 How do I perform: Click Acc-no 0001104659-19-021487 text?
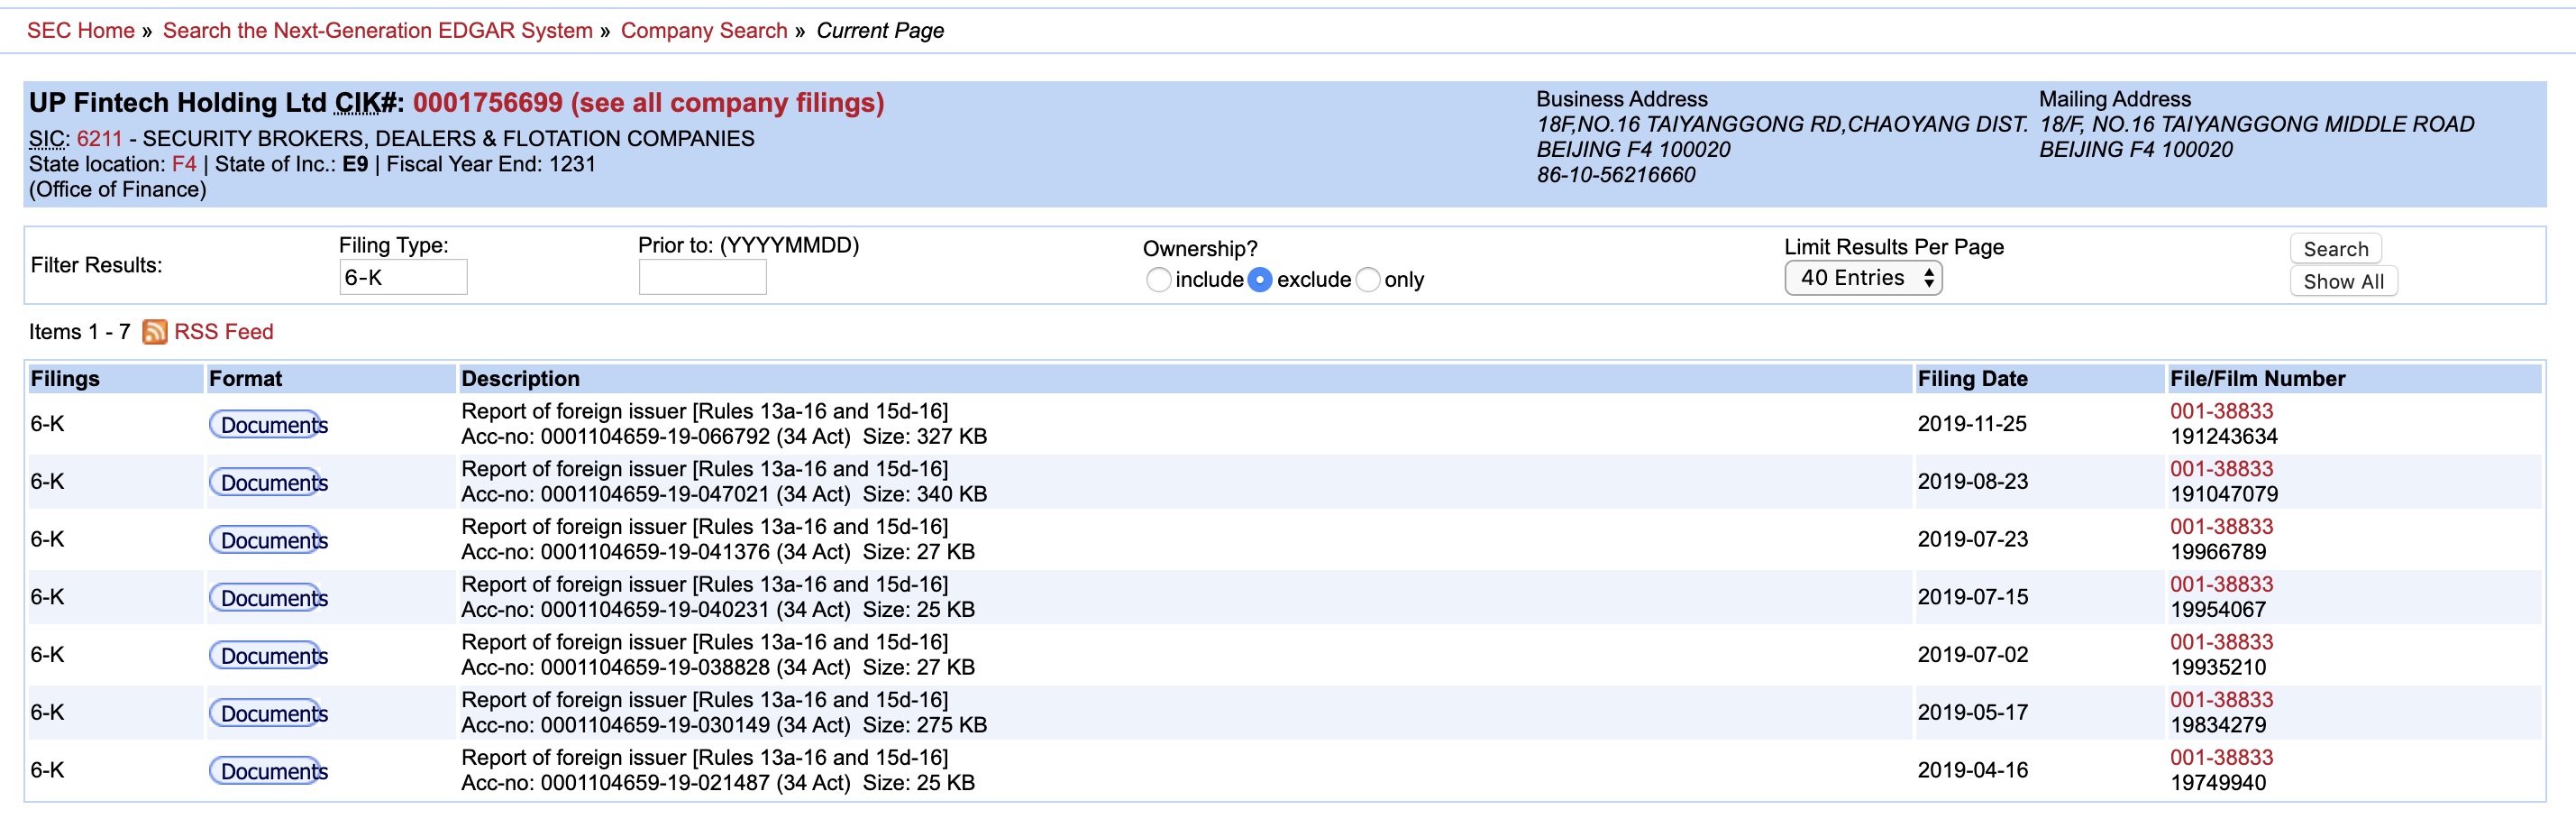click(x=616, y=784)
